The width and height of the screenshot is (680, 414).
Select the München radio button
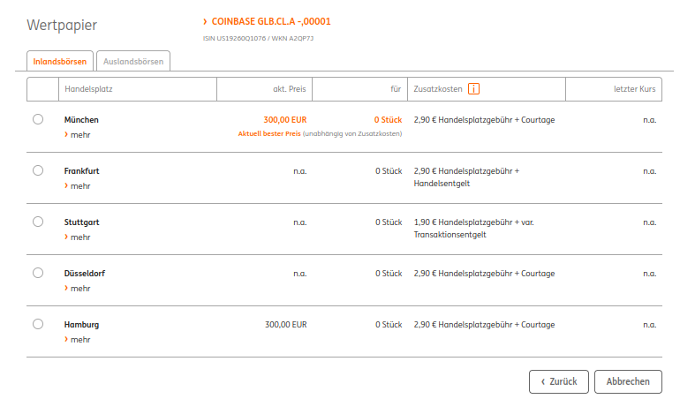(37, 119)
